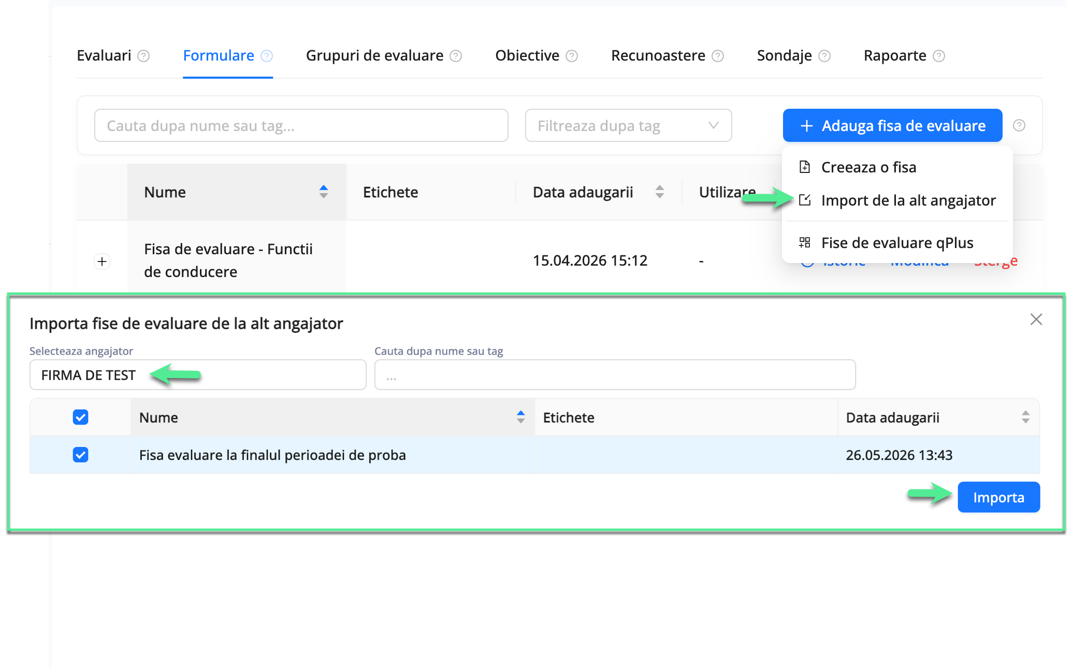Image resolution: width=1072 pixels, height=668 pixels.
Task: Switch to Formulare tab
Action: (x=219, y=55)
